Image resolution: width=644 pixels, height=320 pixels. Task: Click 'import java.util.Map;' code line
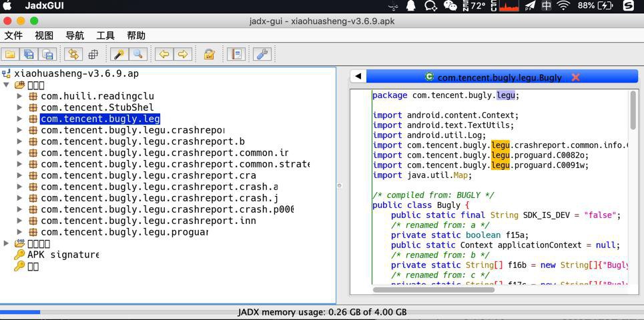[422, 175]
